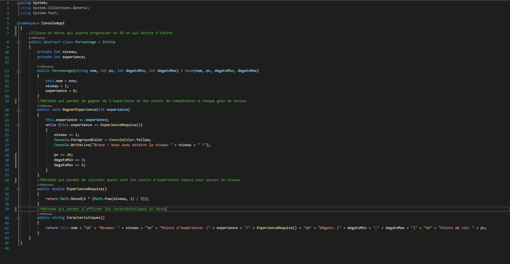
Task: Click the Console.WriteLine call on line 27
Action: [x=70, y=145]
